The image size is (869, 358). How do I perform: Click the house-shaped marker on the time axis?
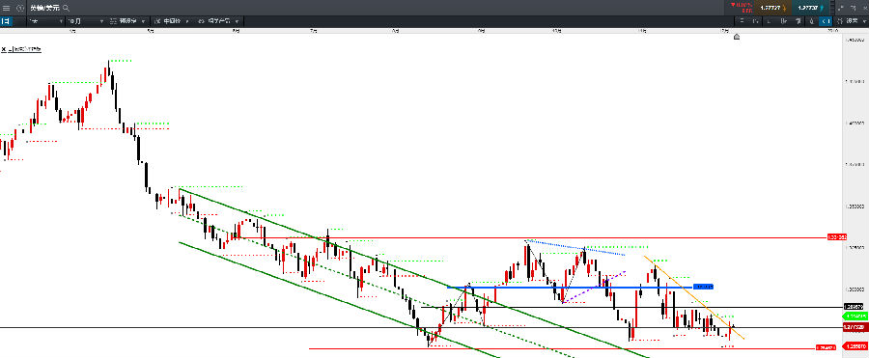coord(737,37)
